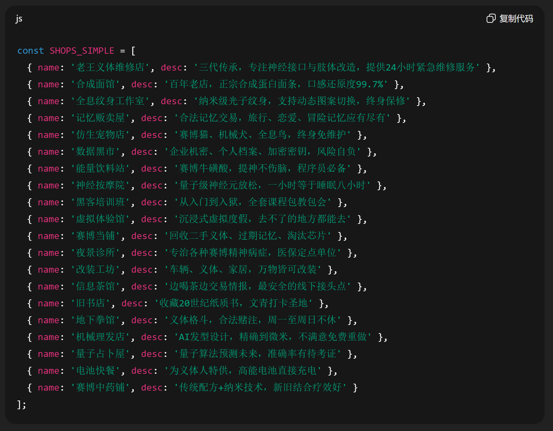
Task: Select shop name '信息茶馆'
Action: click(x=96, y=286)
